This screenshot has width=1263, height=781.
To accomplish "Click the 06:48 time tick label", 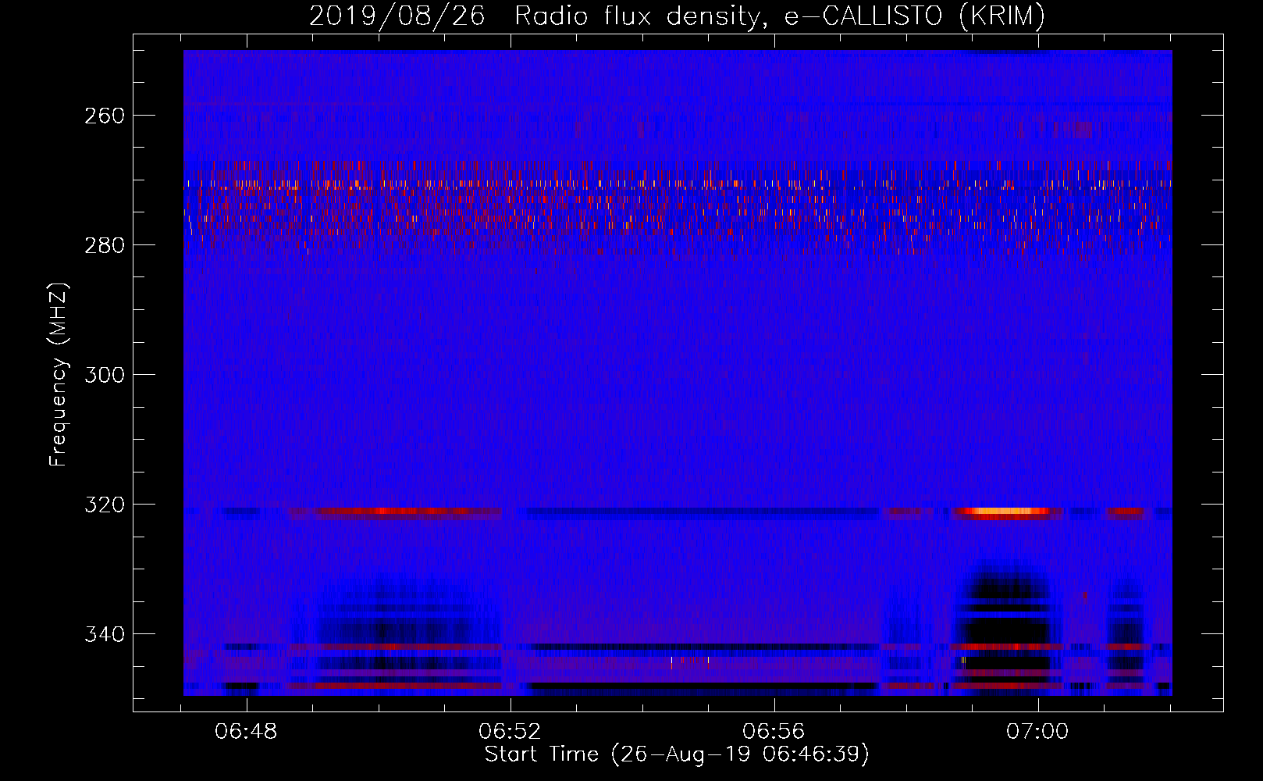I will 247,731.
